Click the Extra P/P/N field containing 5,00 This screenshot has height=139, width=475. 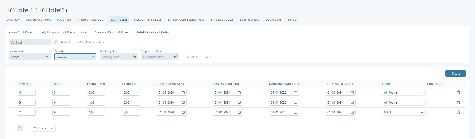pyautogui.click(x=96, y=92)
